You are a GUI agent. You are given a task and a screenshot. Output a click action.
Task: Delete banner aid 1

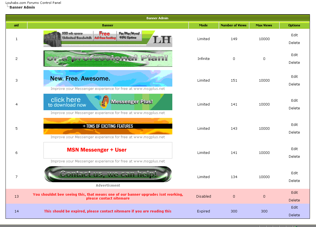click(294, 43)
